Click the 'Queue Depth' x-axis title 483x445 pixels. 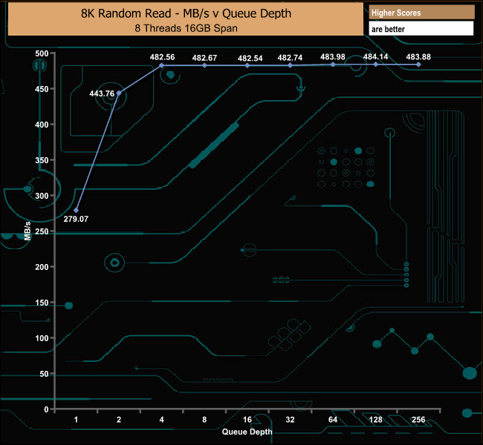247,431
